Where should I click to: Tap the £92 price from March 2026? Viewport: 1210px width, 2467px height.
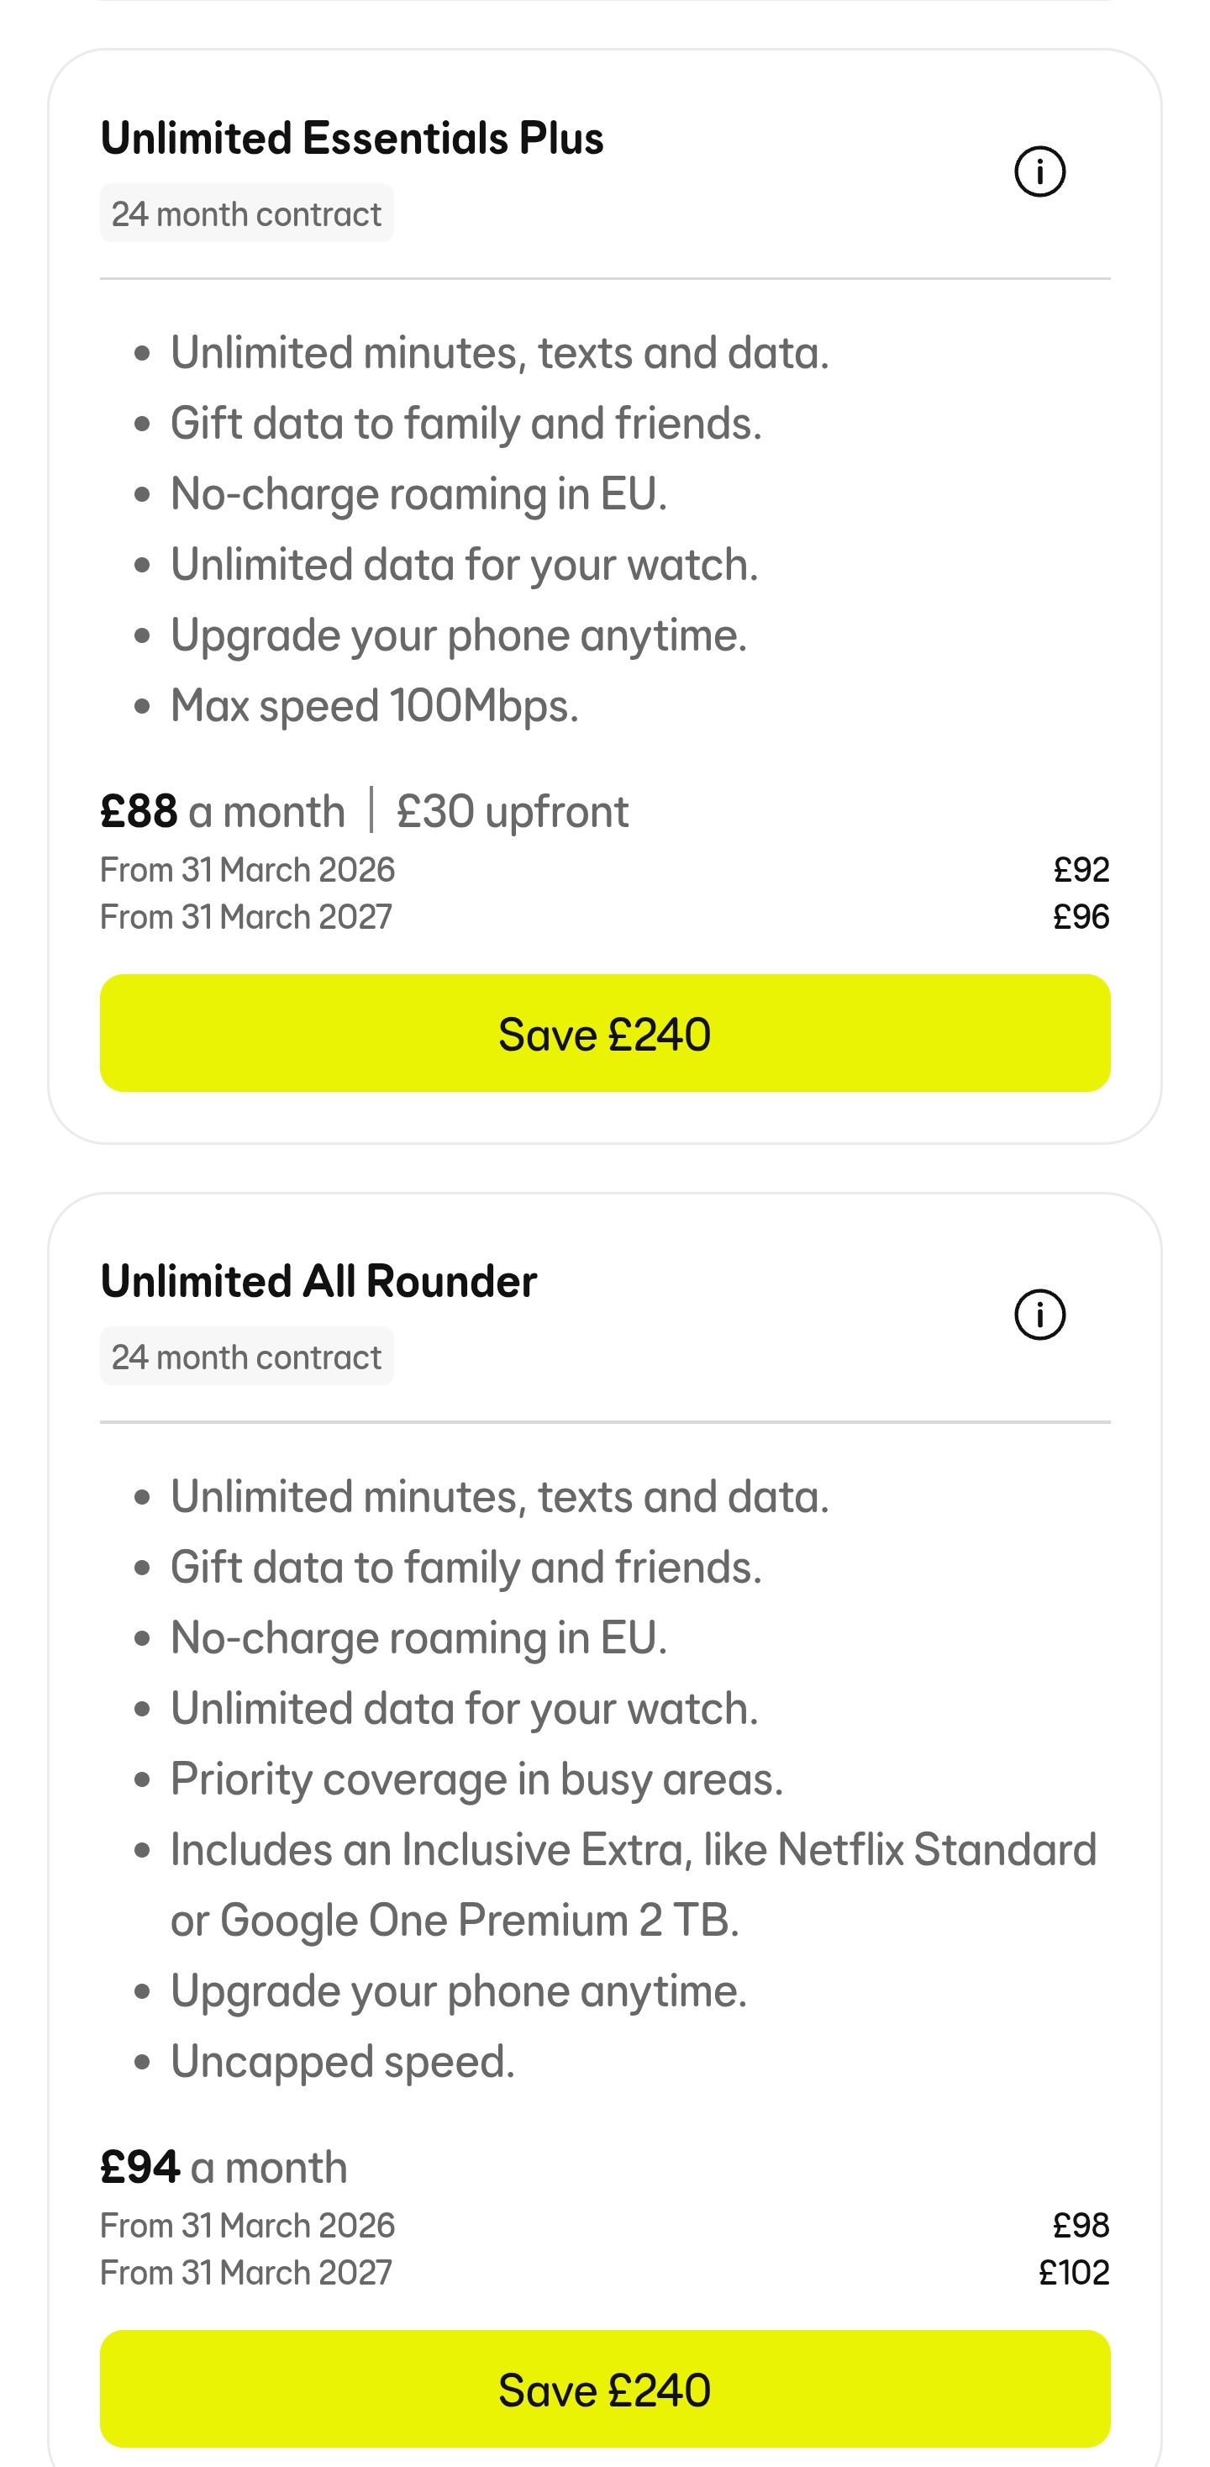tap(1081, 870)
